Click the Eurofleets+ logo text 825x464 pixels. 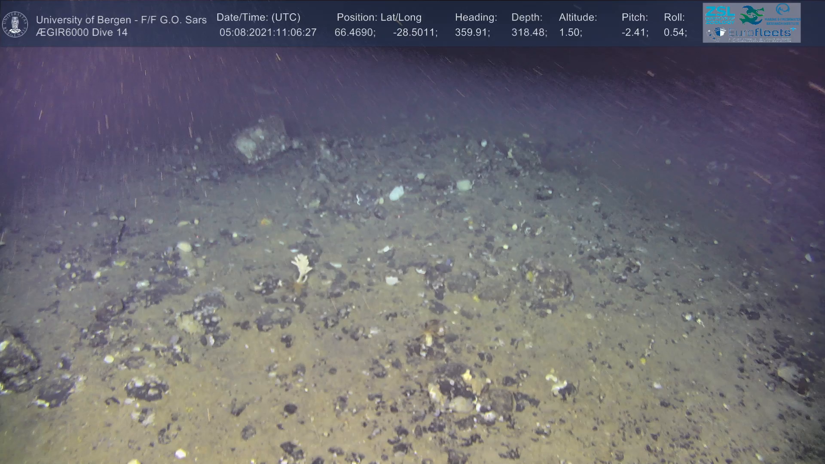coord(760,33)
